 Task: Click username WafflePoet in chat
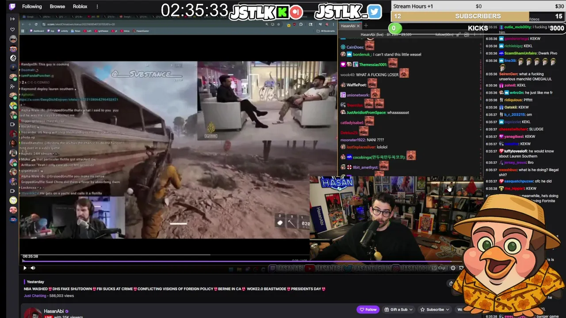pos(356,85)
